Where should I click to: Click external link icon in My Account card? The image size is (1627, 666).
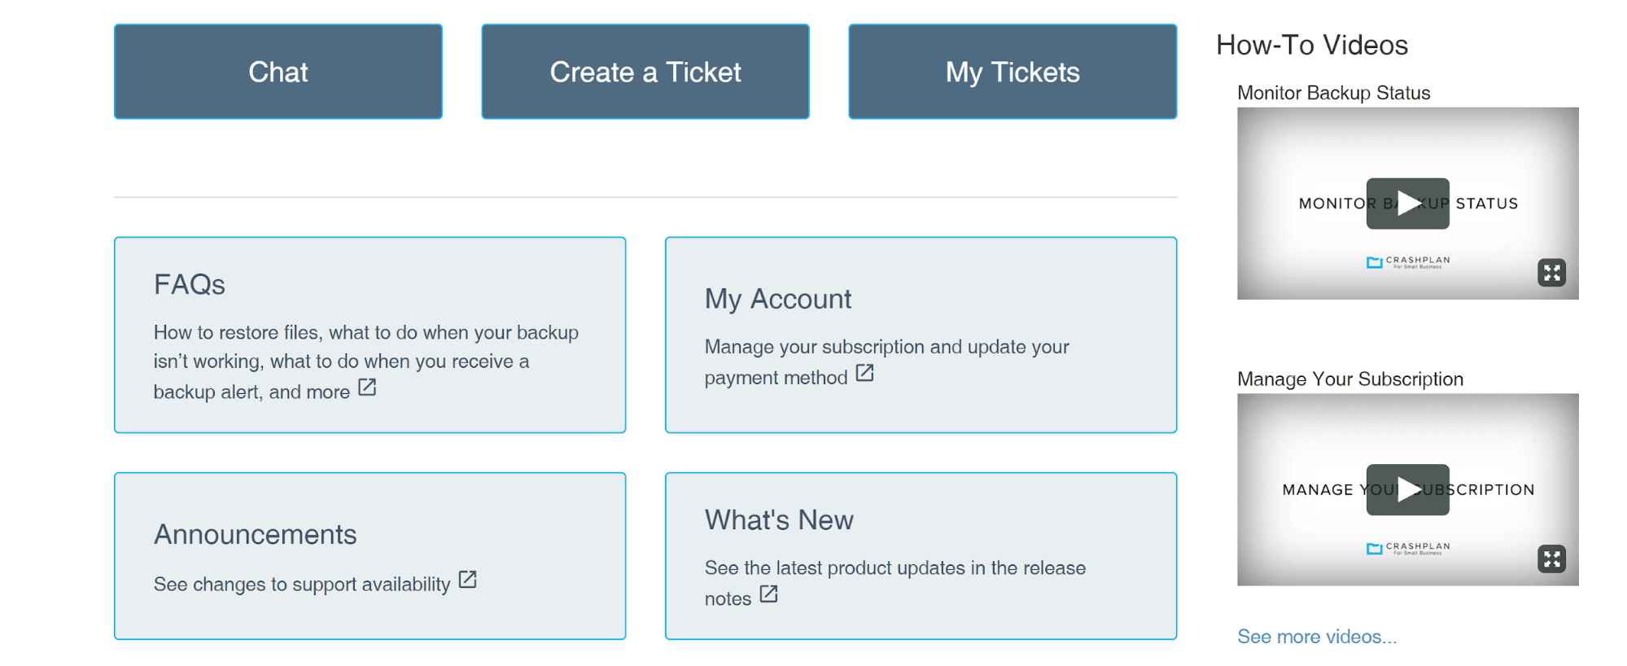click(x=864, y=373)
